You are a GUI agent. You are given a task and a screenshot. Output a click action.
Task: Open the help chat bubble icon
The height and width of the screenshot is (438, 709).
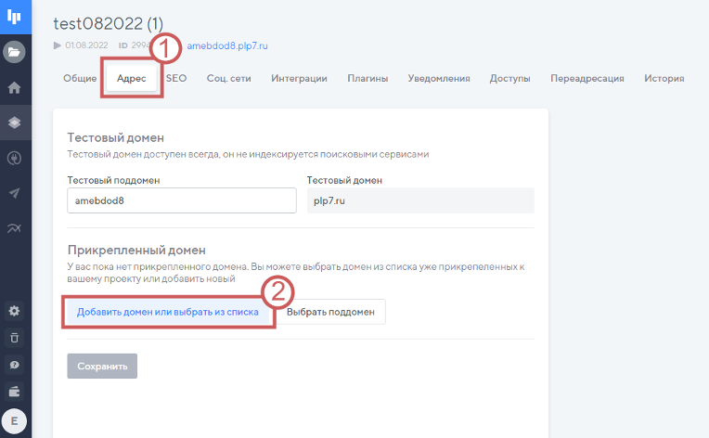point(15,365)
